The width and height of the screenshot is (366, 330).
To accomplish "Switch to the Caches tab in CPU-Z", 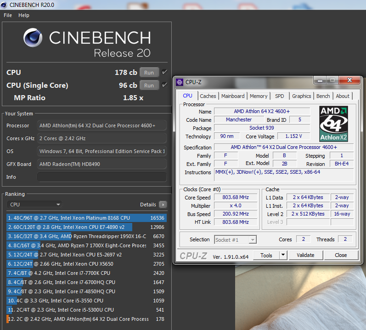I will pos(208,96).
